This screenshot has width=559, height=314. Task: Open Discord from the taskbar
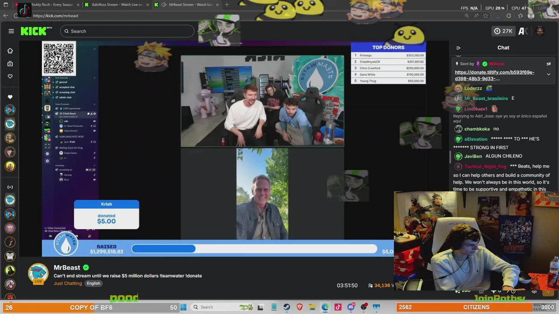351,307
